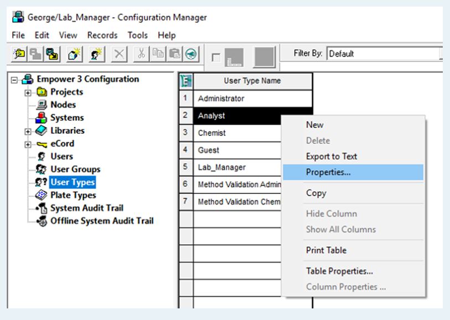Click the User Types icon in the tree

pyautogui.click(x=41, y=182)
